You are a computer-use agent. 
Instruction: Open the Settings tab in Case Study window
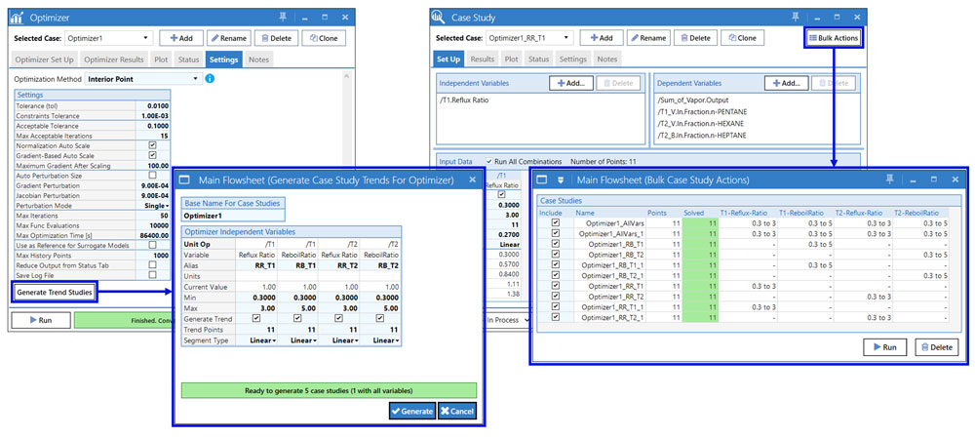572,60
